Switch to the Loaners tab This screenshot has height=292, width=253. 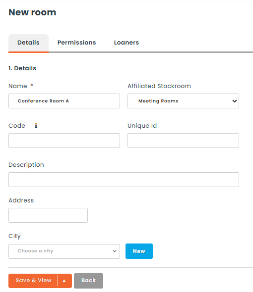tap(126, 43)
